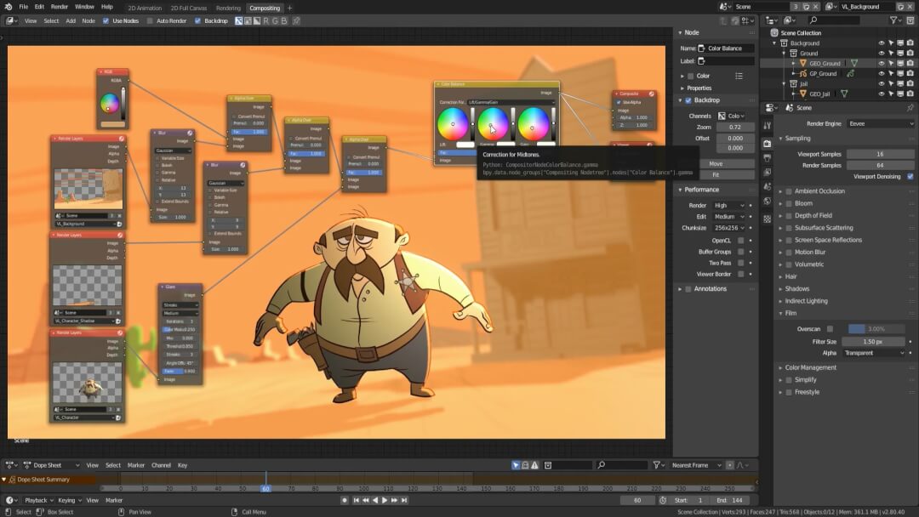Image resolution: width=919 pixels, height=517 pixels.
Task: Show the blue backdrop channel (B)
Action: click(284, 20)
